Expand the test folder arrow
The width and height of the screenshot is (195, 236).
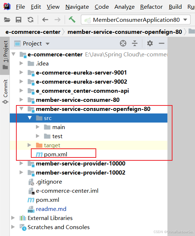(38, 136)
